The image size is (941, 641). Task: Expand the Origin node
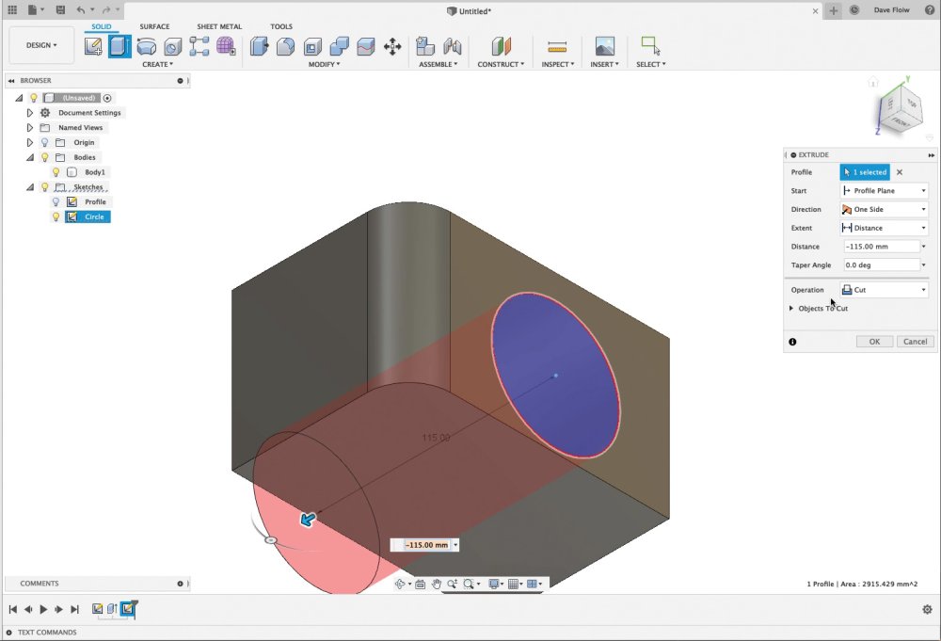(x=29, y=142)
